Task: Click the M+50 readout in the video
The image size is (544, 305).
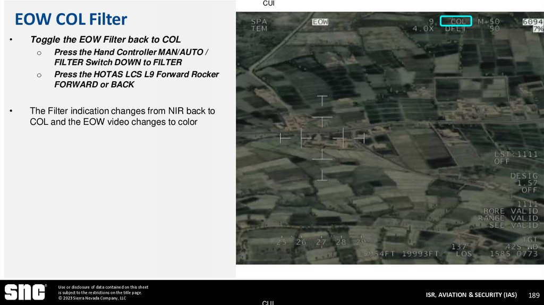Action: point(489,21)
